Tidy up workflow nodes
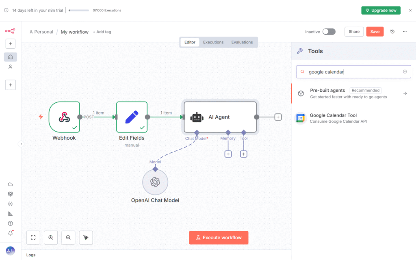 click(x=86, y=238)
